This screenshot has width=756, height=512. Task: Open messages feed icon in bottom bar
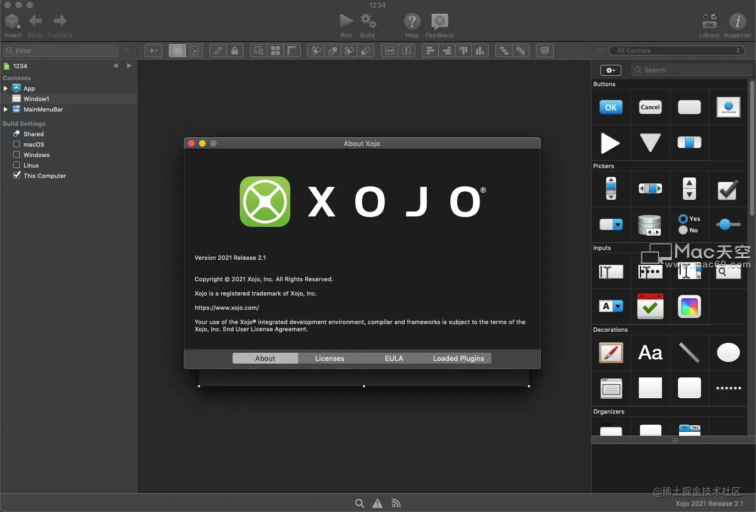click(x=396, y=503)
